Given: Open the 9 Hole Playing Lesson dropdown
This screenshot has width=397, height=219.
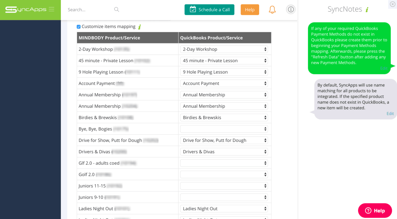Looking at the screenshot, I should 224,72.
